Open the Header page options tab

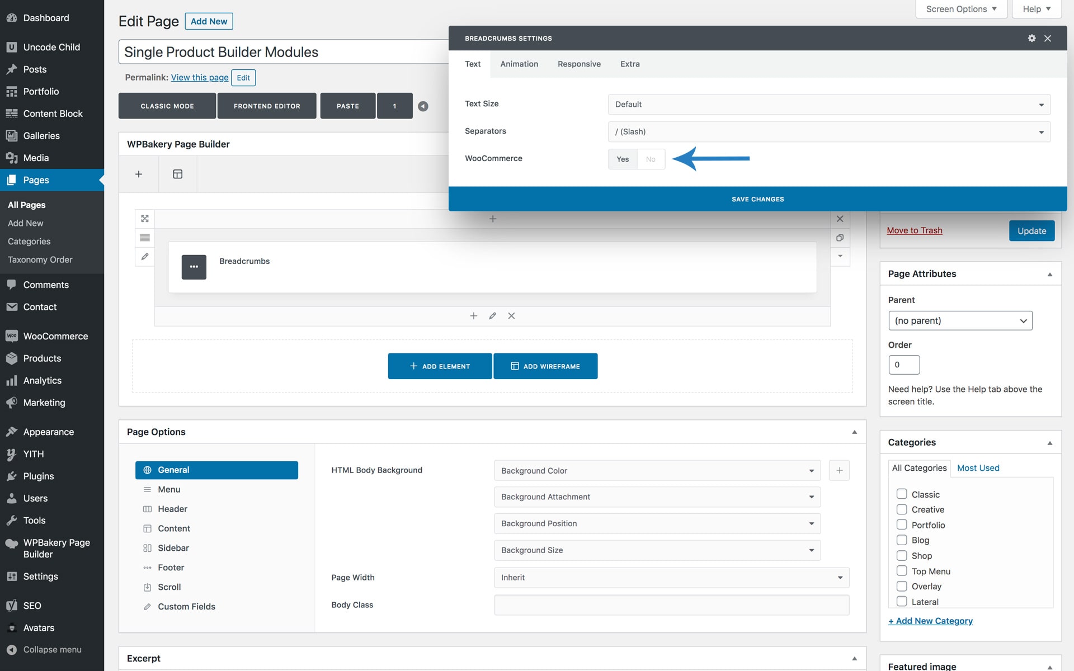172,509
